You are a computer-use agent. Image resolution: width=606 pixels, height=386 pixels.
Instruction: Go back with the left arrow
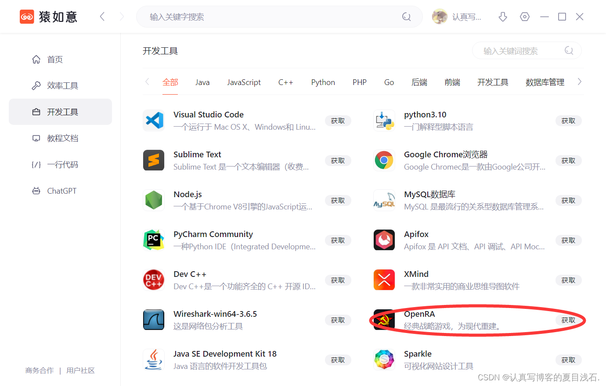(x=102, y=17)
